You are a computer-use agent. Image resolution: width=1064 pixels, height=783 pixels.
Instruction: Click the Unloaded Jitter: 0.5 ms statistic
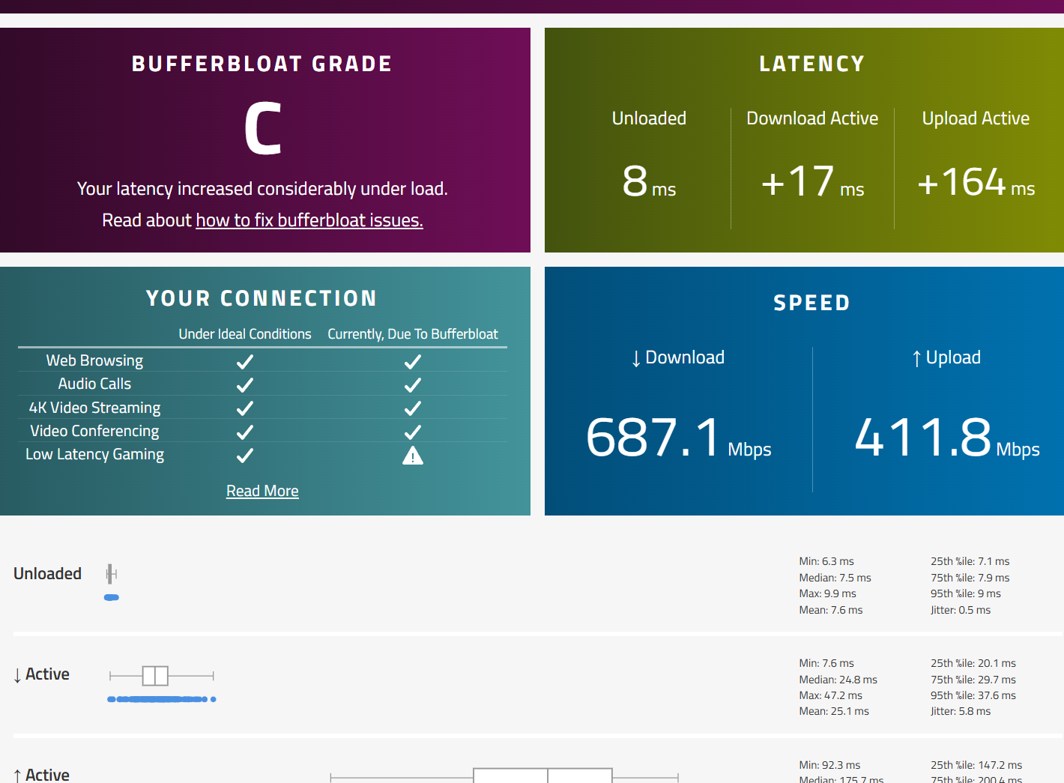coord(961,610)
